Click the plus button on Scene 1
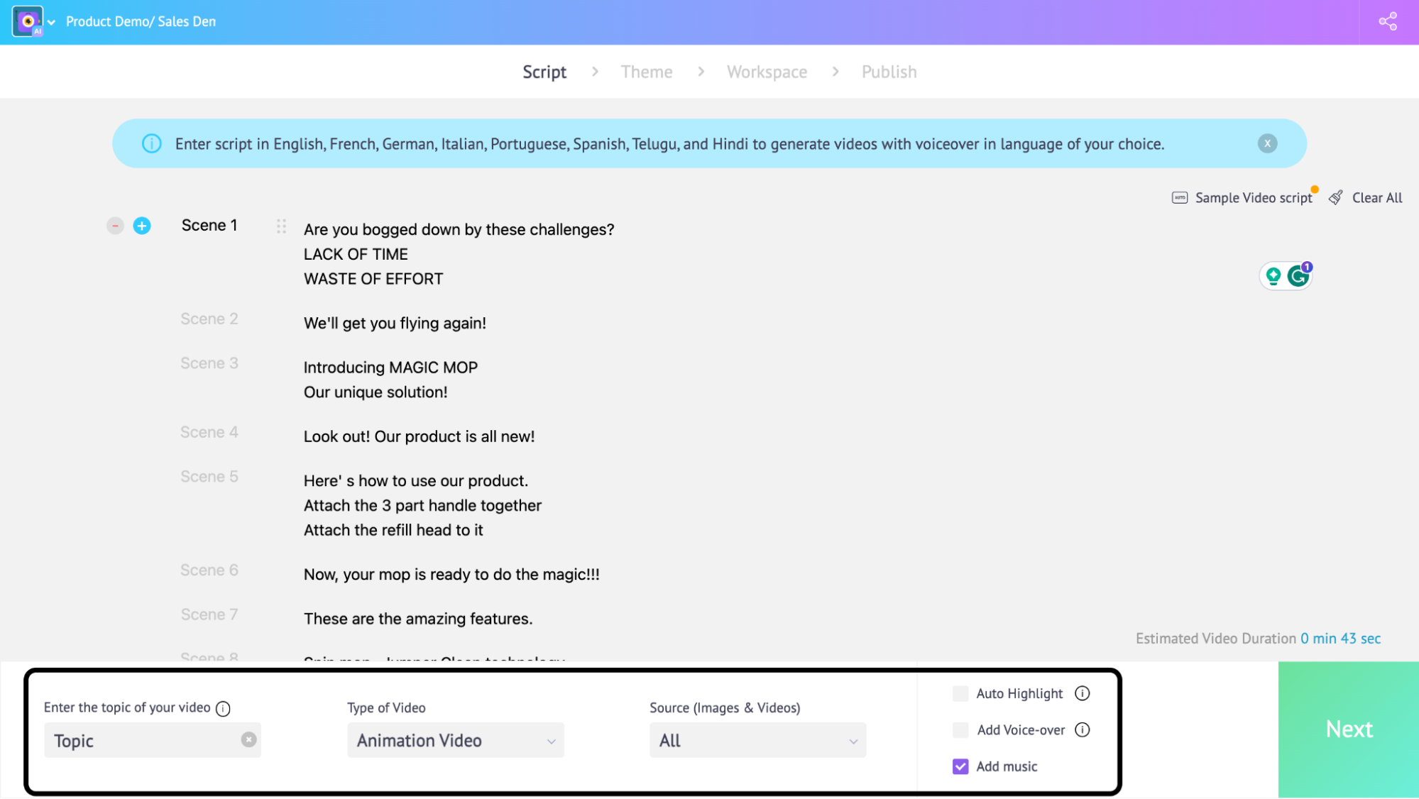Image resolution: width=1419 pixels, height=799 pixels. [x=141, y=225]
